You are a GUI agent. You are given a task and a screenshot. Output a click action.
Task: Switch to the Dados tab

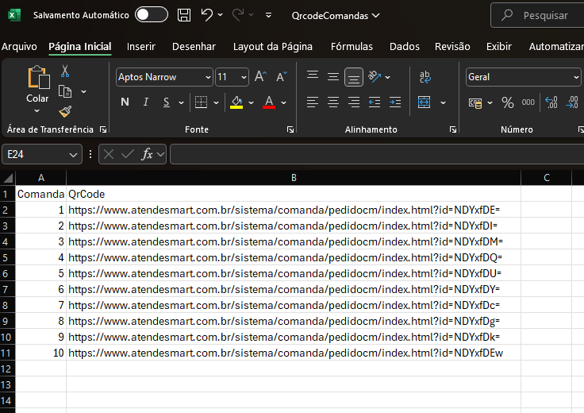pyautogui.click(x=405, y=46)
